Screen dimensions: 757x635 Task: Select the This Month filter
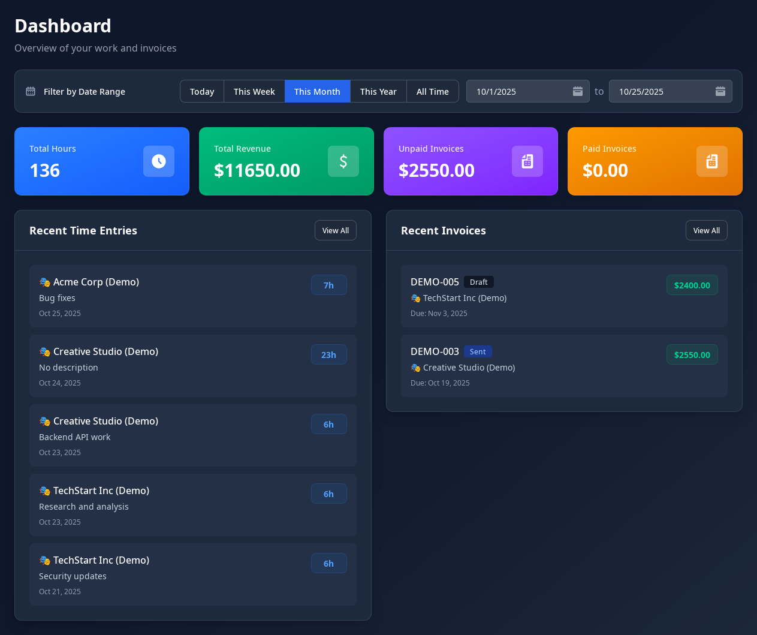(317, 91)
